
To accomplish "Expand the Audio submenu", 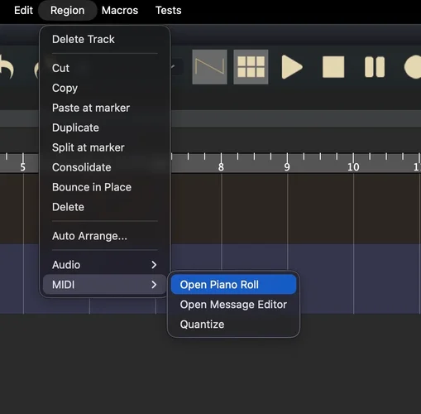I will [105, 265].
